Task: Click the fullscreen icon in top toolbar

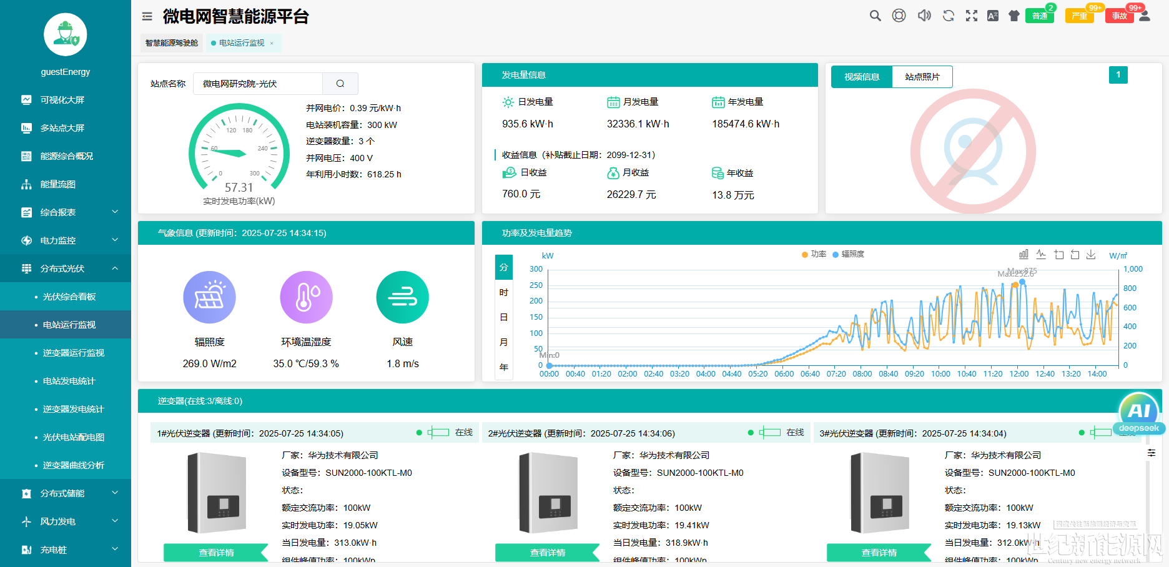Action: tap(971, 16)
